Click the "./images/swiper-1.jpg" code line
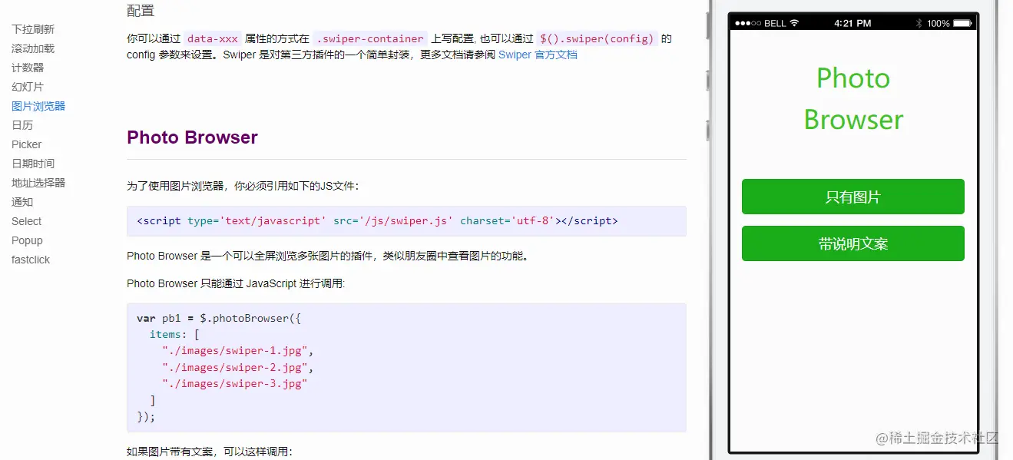 pyautogui.click(x=237, y=350)
